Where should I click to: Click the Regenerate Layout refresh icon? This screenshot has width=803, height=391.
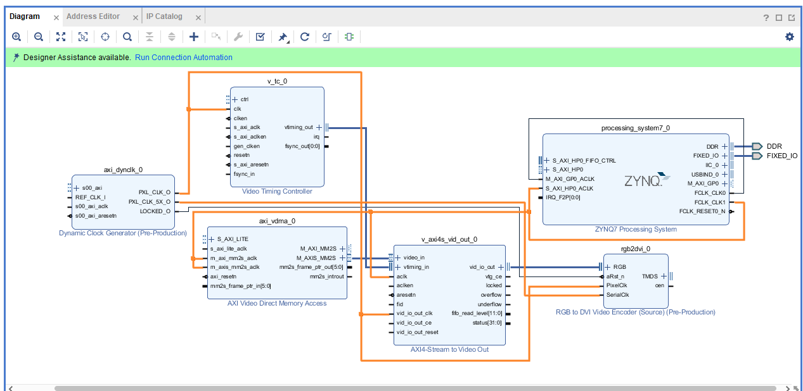(x=305, y=37)
